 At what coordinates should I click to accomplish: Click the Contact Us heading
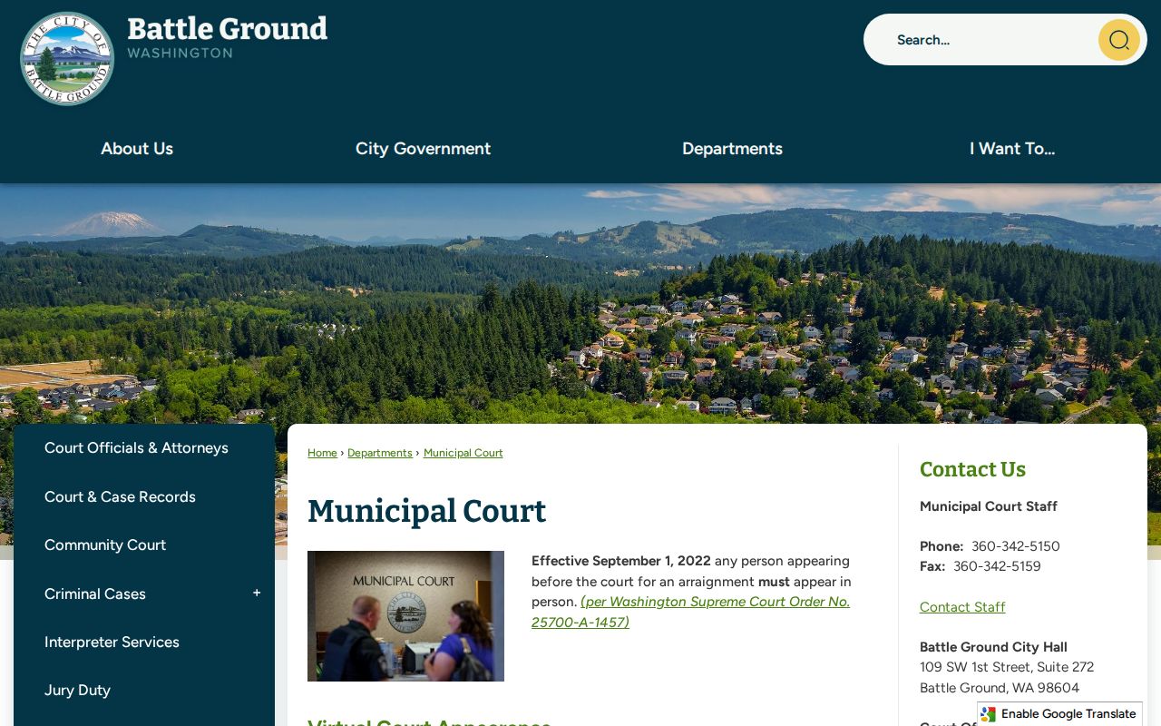coord(972,469)
